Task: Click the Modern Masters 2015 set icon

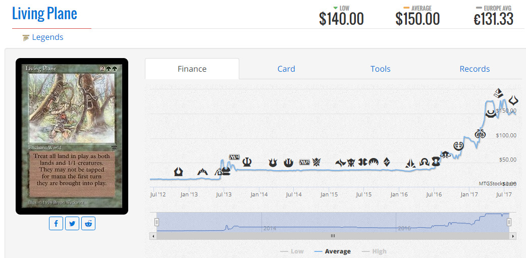Action: [362, 163]
